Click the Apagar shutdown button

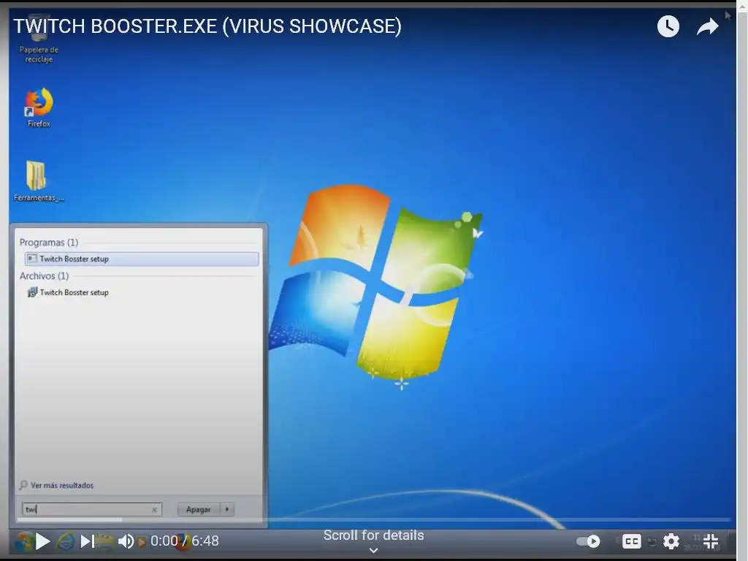click(x=199, y=509)
